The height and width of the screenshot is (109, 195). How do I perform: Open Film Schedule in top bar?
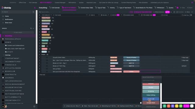[143, 3]
